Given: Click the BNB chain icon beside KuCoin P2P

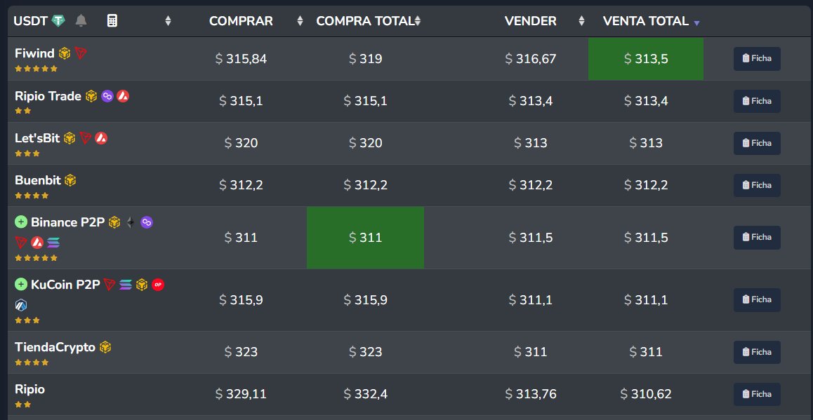Looking at the screenshot, I should [x=142, y=284].
